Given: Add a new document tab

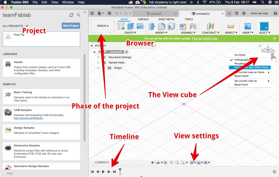Looking at the screenshot, I should click(229, 14).
